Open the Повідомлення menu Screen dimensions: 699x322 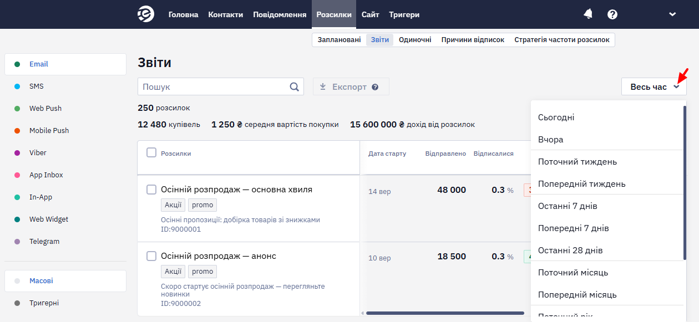click(x=280, y=14)
